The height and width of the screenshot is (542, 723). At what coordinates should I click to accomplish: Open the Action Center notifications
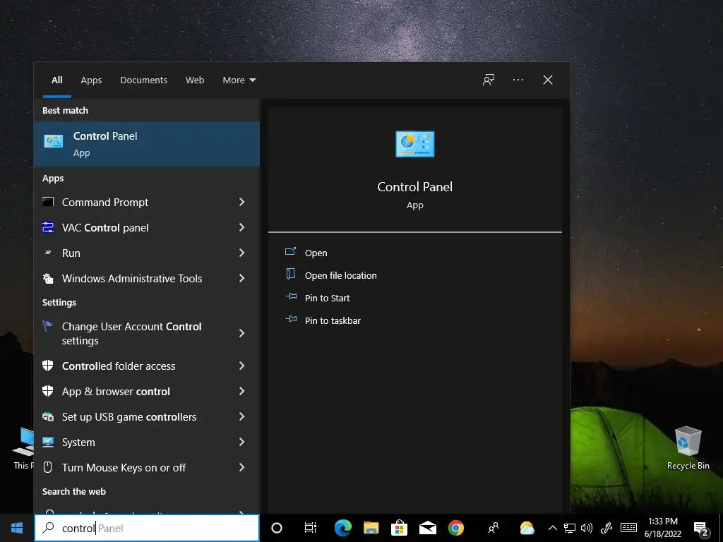[x=701, y=529]
